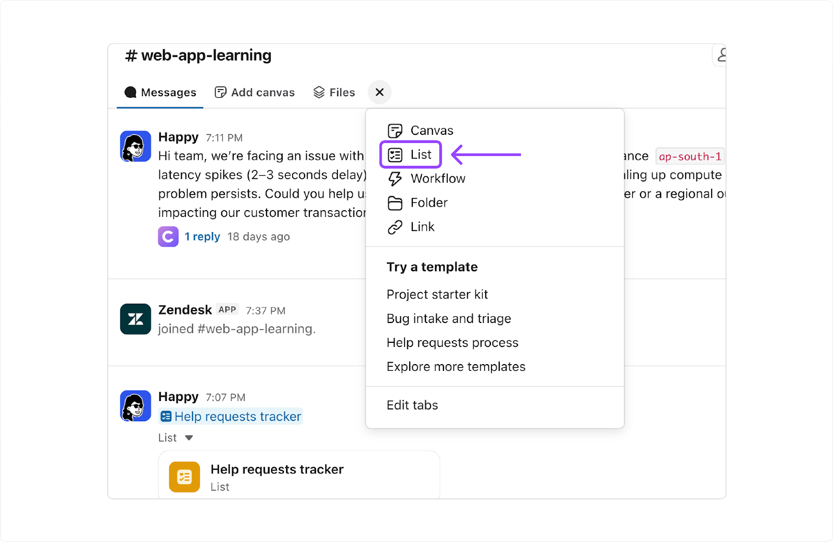Open channel members via person icon
Screen dimensions: 833x542
point(723,55)
